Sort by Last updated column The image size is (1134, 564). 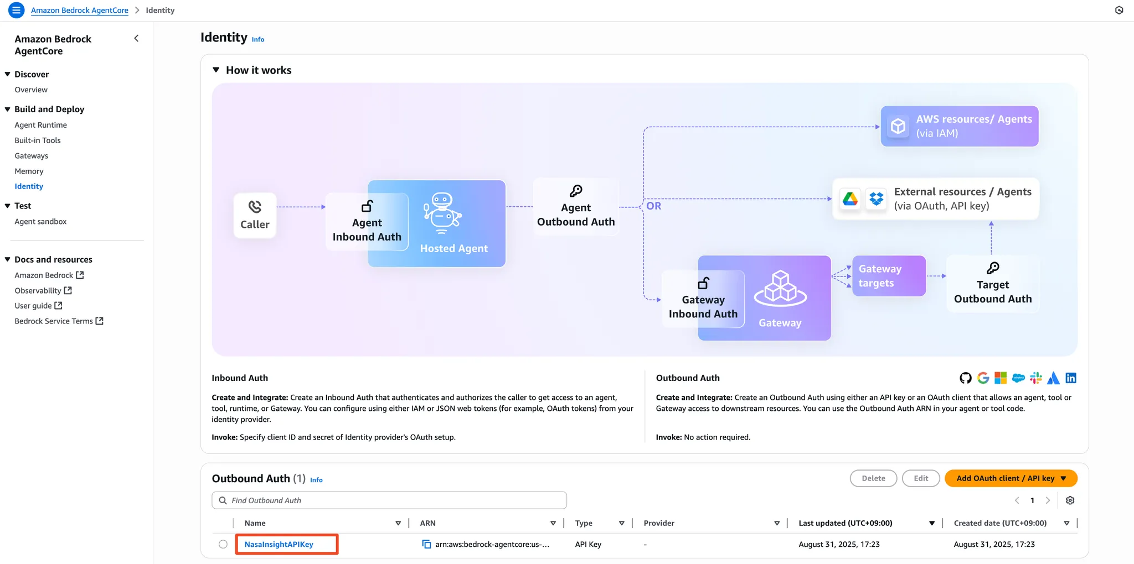(932, 523)
